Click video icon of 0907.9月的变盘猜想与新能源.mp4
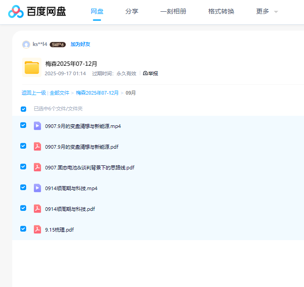304x287 pixels. click(x=37, y=126)
